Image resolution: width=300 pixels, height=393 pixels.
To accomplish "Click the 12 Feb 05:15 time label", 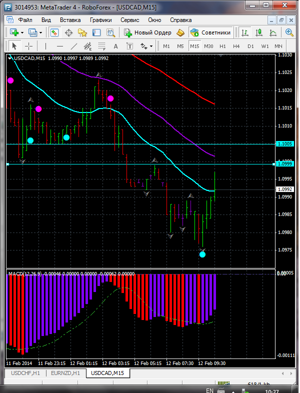I will pyautogui.click(x=147, y=363).
